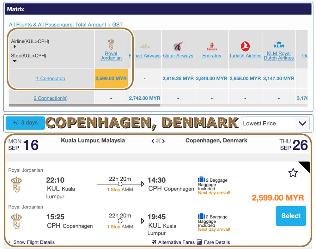Click return arrival time 19:45
Screen dimensions: 316x249
pyautogui.click(x=157, y=217)
